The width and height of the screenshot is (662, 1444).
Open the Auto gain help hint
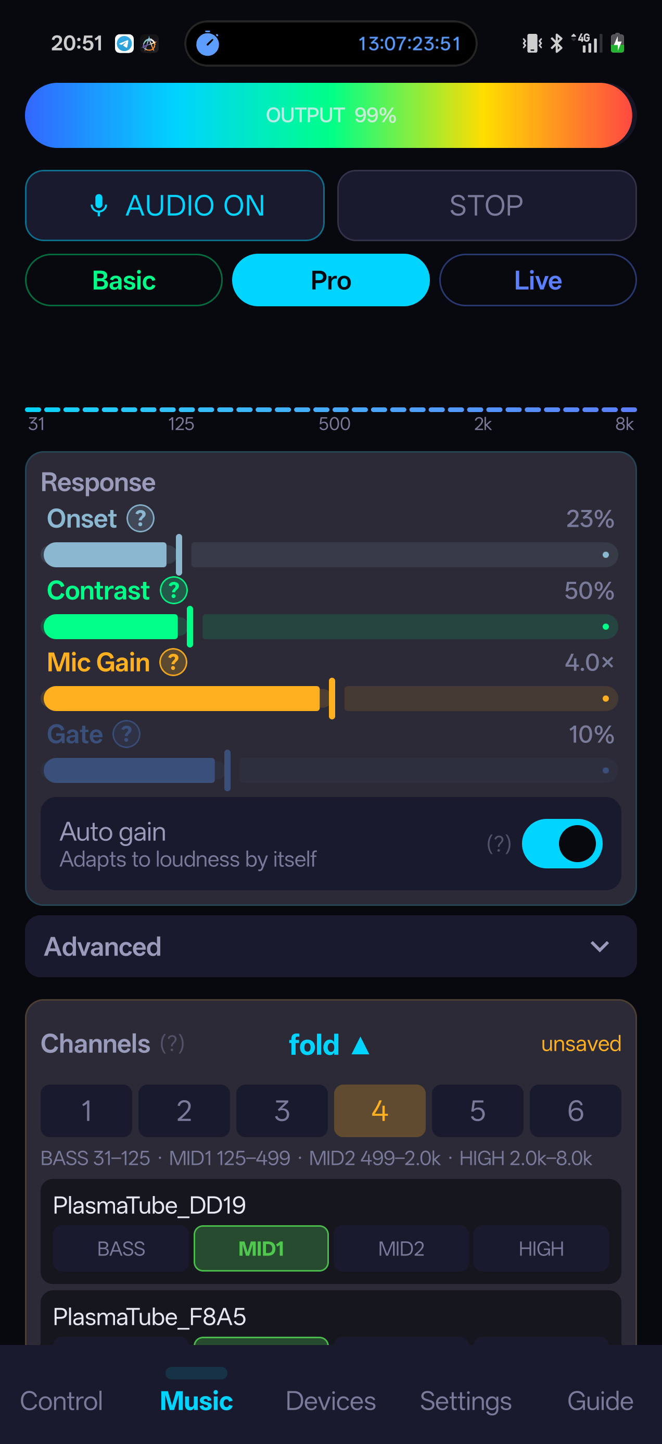tap(499, 843)
